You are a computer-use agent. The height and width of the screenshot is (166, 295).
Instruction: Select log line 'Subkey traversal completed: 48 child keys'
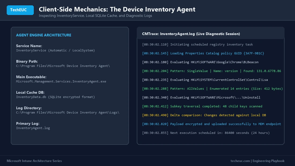[x=202, y=106]
